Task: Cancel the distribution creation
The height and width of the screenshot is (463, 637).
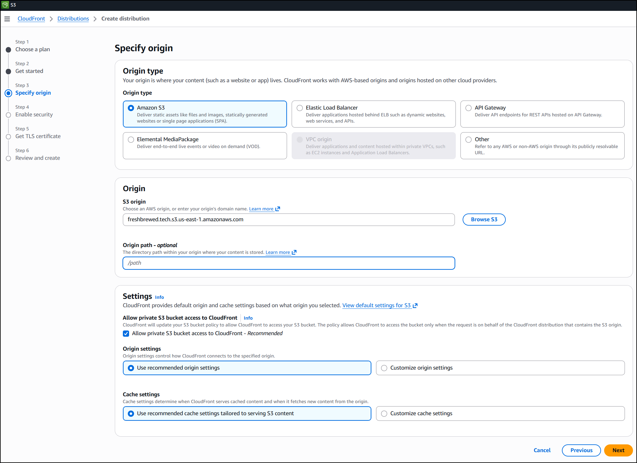Action: pyautogui.click(x=542, y=450)
